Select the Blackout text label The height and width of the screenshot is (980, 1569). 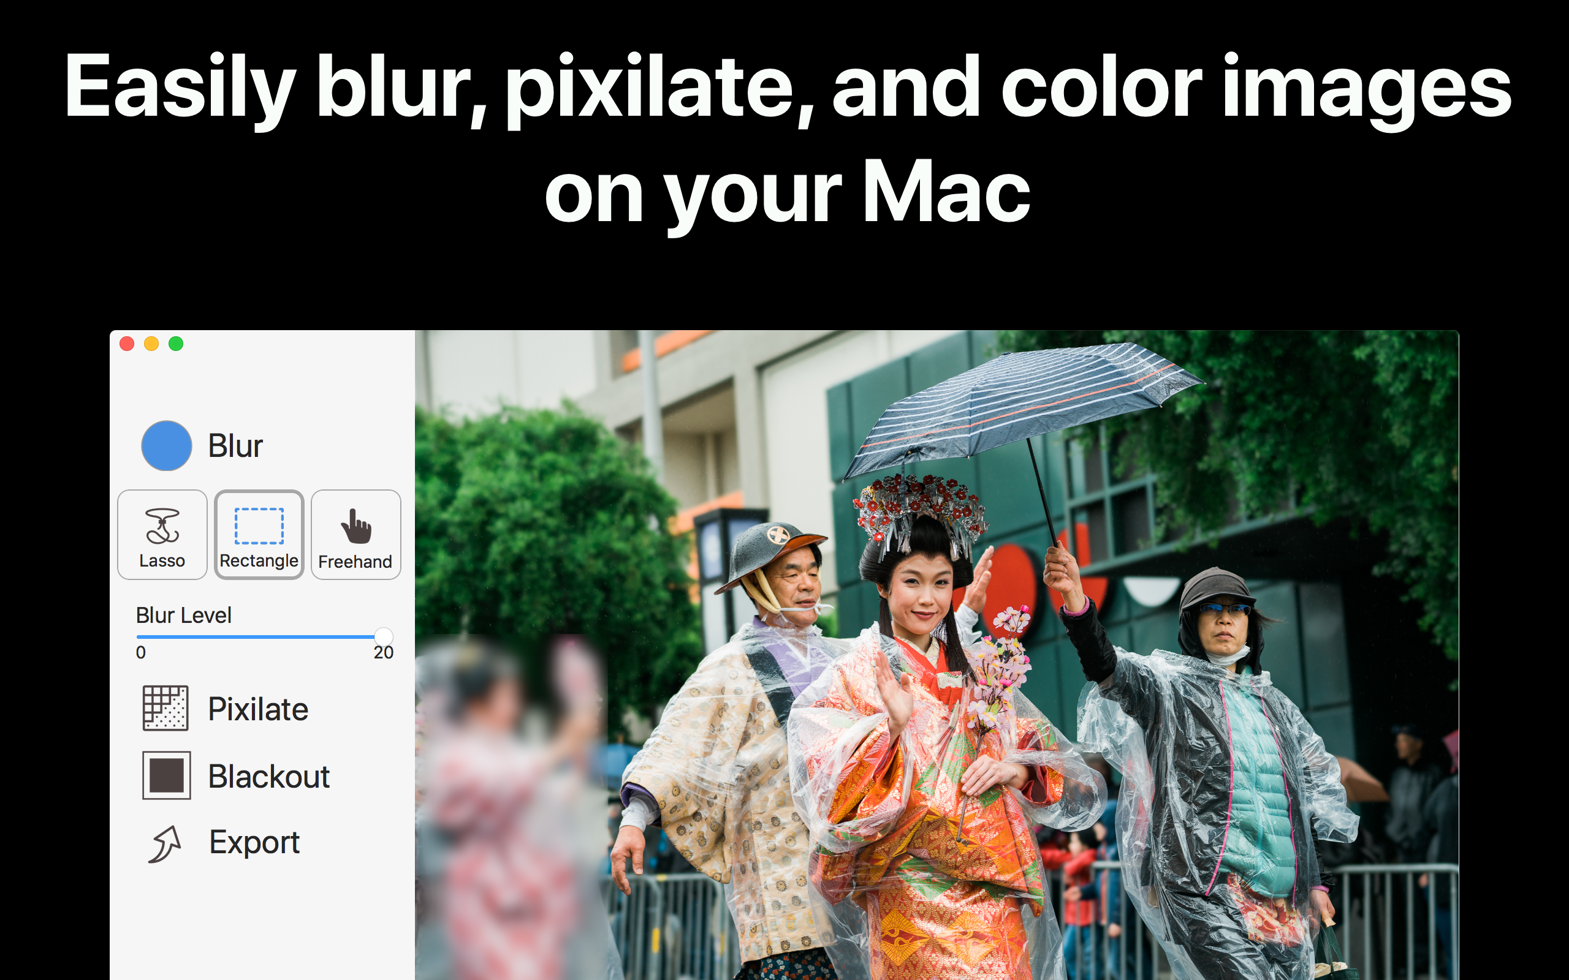pos(269,776)
